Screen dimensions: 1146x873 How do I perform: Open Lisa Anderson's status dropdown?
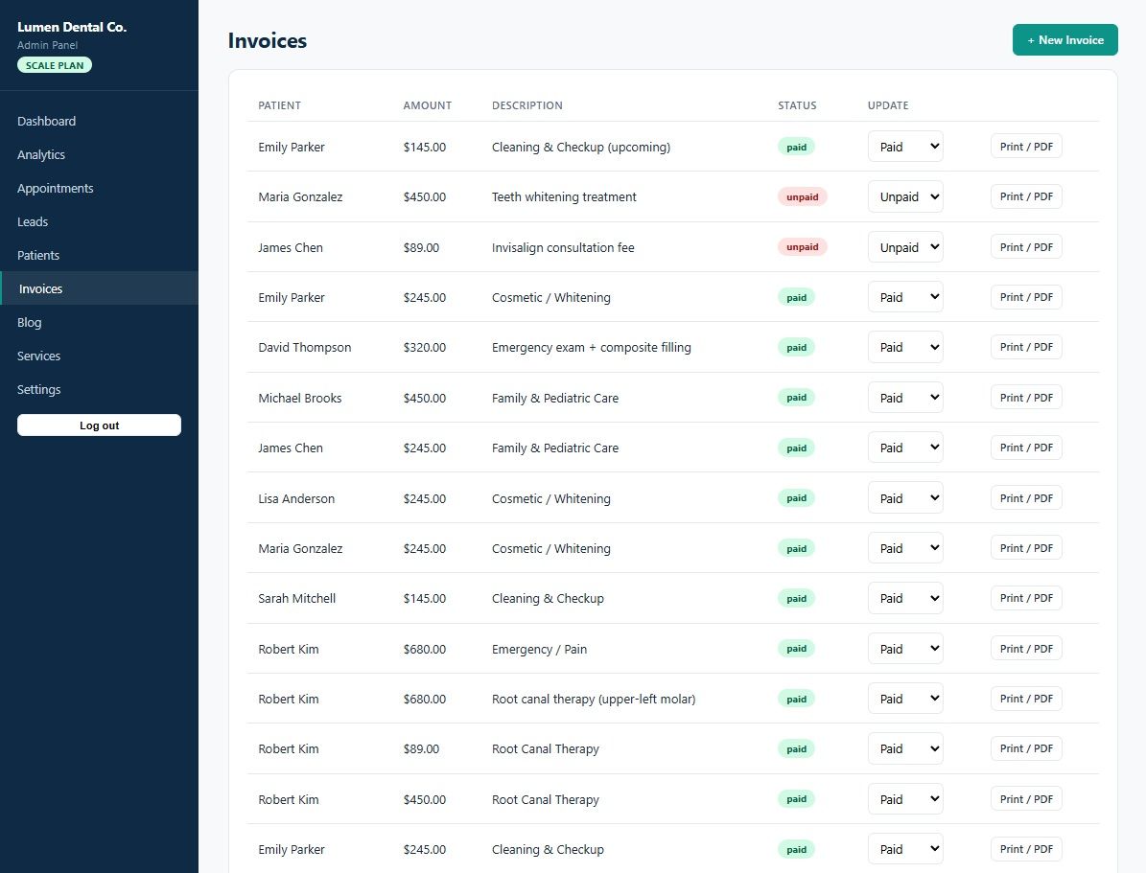pos(905,498)
